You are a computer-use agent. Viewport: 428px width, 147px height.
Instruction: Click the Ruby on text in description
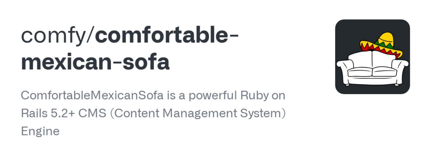[x=263, y=96]
